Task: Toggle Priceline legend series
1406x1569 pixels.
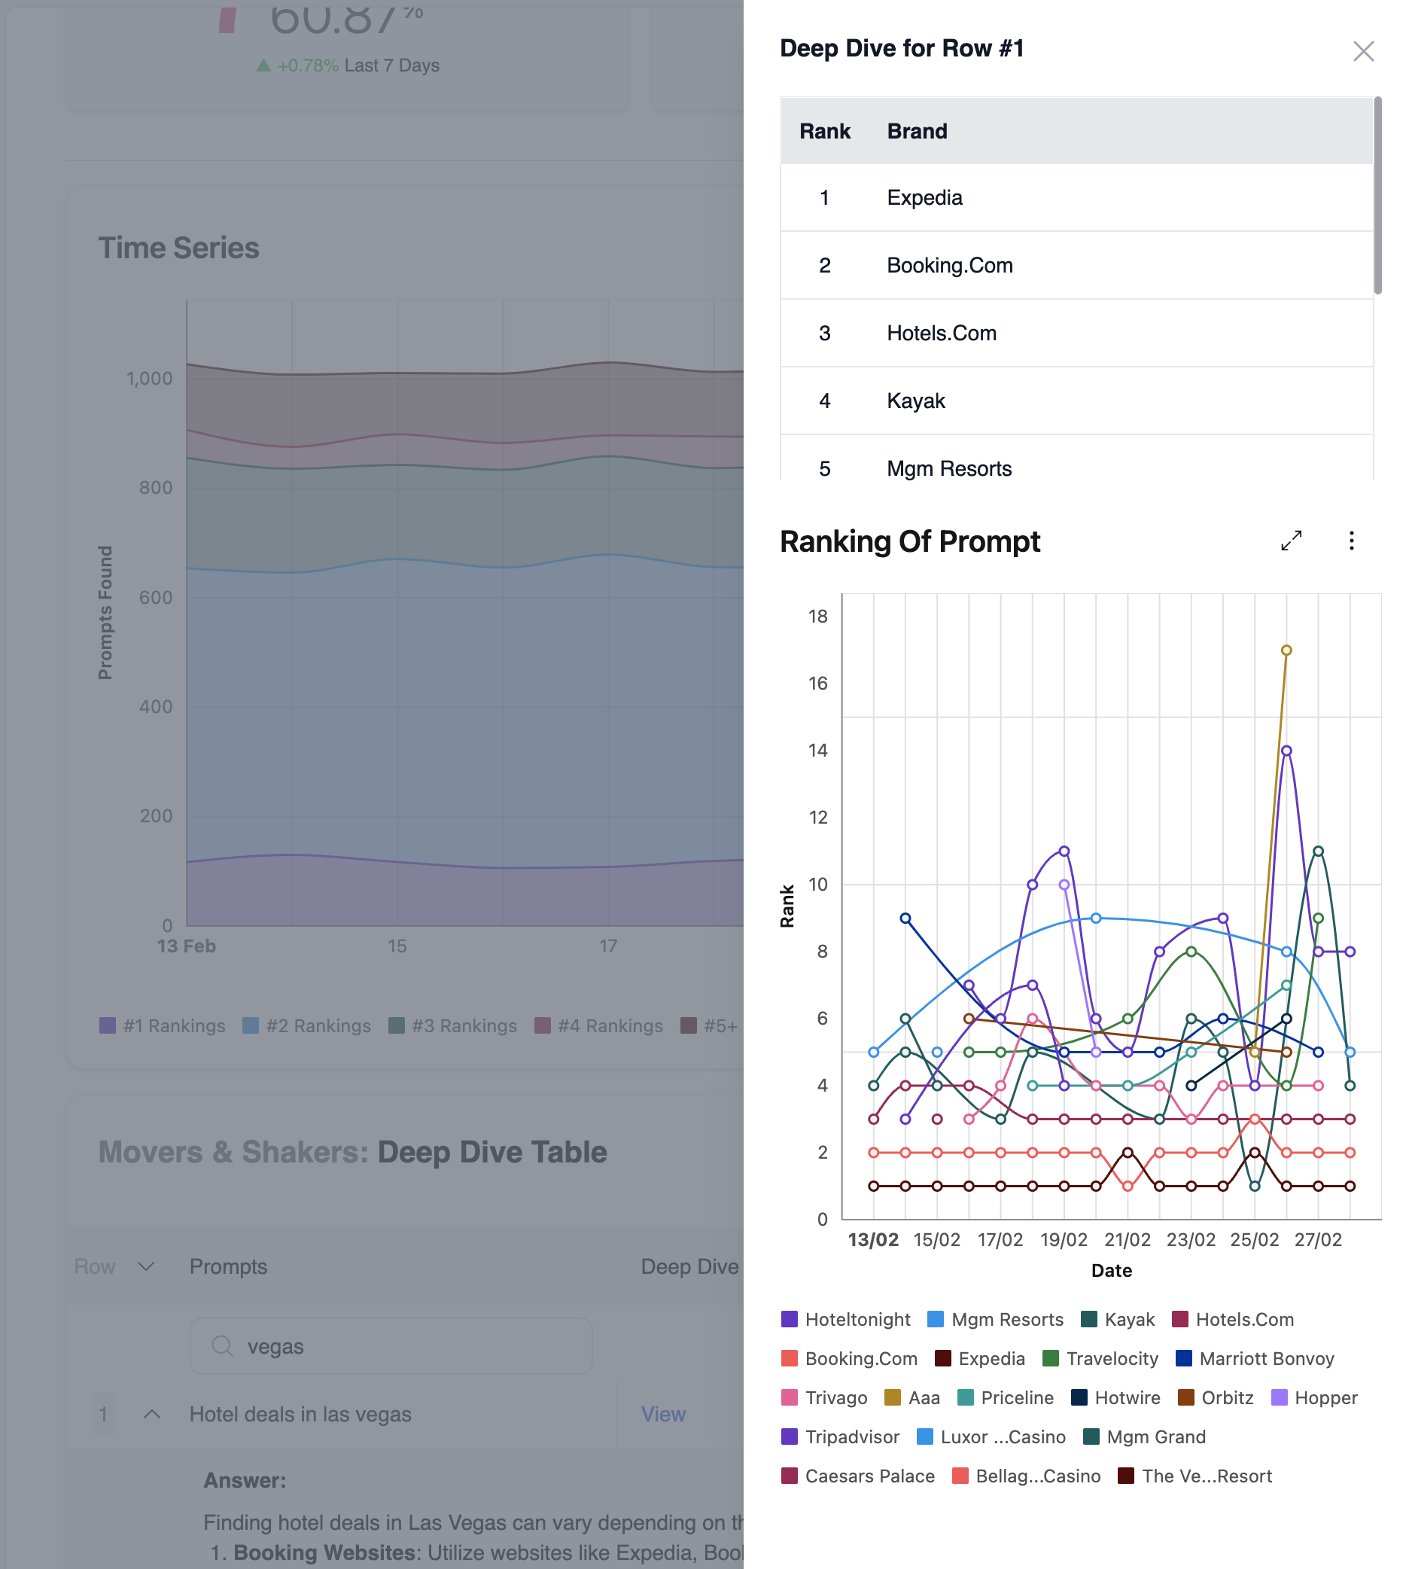Action: 1005,1397
